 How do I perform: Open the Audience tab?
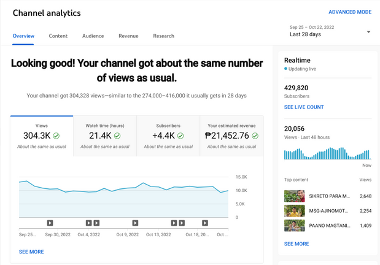[x=93, y=36]
